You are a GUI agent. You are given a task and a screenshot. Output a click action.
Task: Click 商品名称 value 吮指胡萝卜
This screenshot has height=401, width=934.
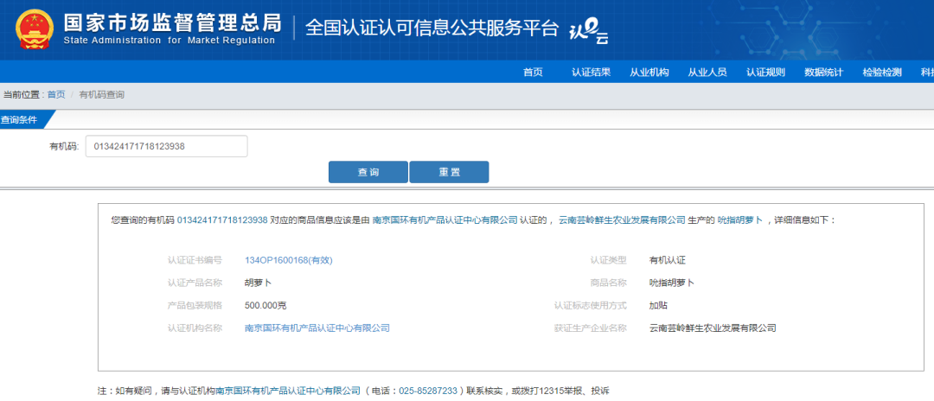coord(672,283)
